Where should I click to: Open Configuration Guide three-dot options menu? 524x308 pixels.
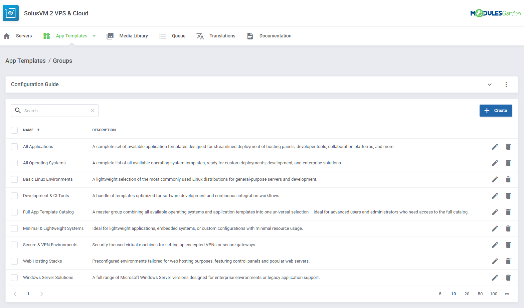[x=506, y=85]
